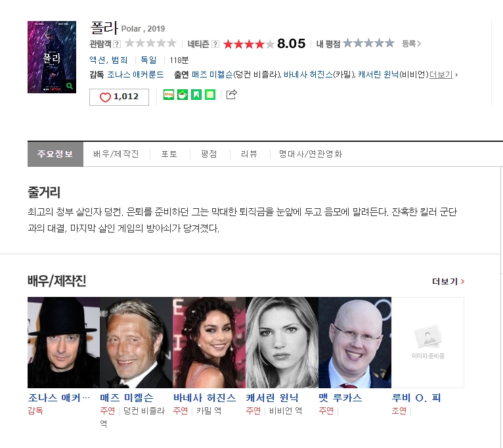The height and width of the screenshot is (448, 503).
Task: Expand the cast list with 더보기 arrow
Action: tap(444, 75)
